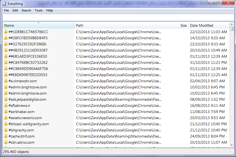Click folder icon of #assets.newsinc.com
The height and width of the screenshot is (157, 236).
[6, 118]
